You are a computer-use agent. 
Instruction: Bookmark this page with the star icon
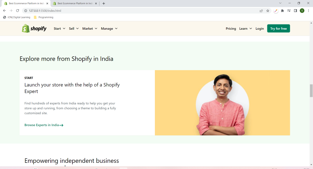pyautogui.click(x=268, y=11)
